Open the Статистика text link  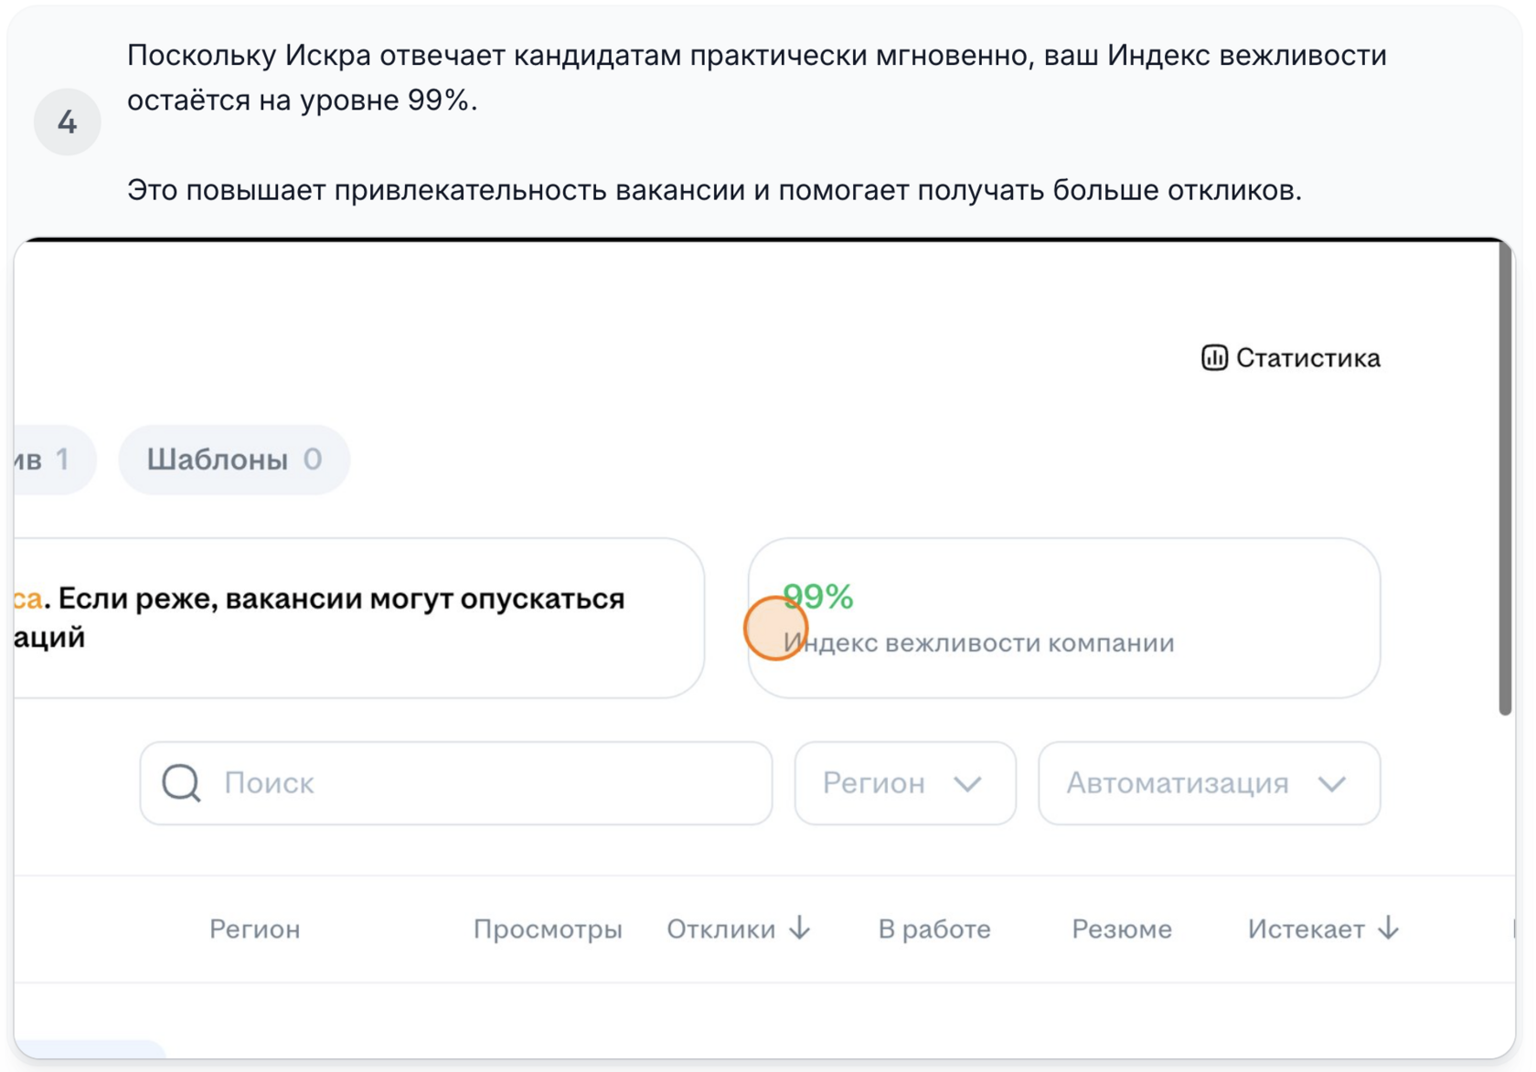tap(1307, 357)
